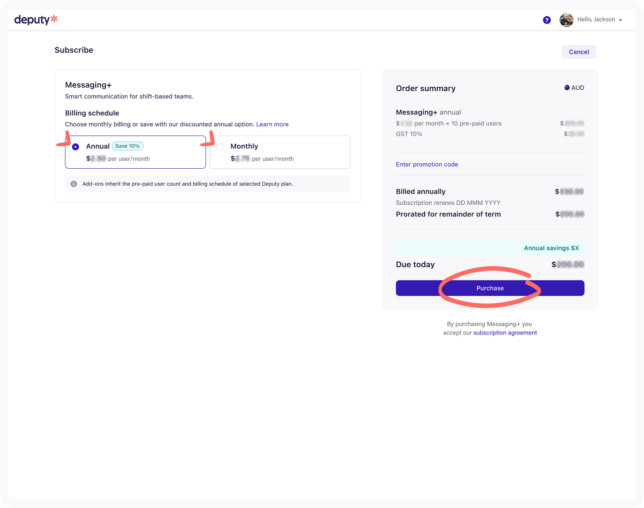The width and height of the screenshot is (644, 508).
Task: Expand the caret next to Hello, Jackson
Action: (621, 20)
